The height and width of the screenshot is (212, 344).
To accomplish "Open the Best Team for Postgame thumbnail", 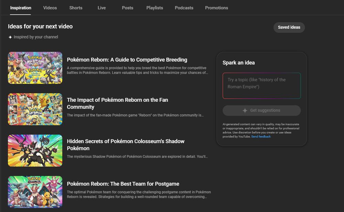I will pos(35,192).
